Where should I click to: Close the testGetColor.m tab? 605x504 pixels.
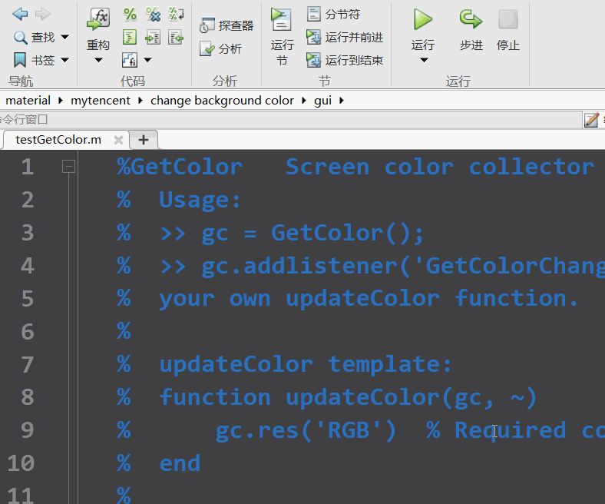pyautogui.click(x=118, y=140)
